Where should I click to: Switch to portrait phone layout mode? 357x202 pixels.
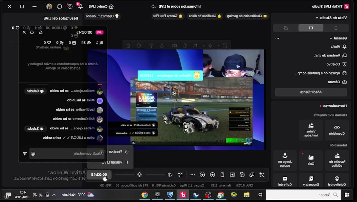pyautogui.click(x=336, y=28)
